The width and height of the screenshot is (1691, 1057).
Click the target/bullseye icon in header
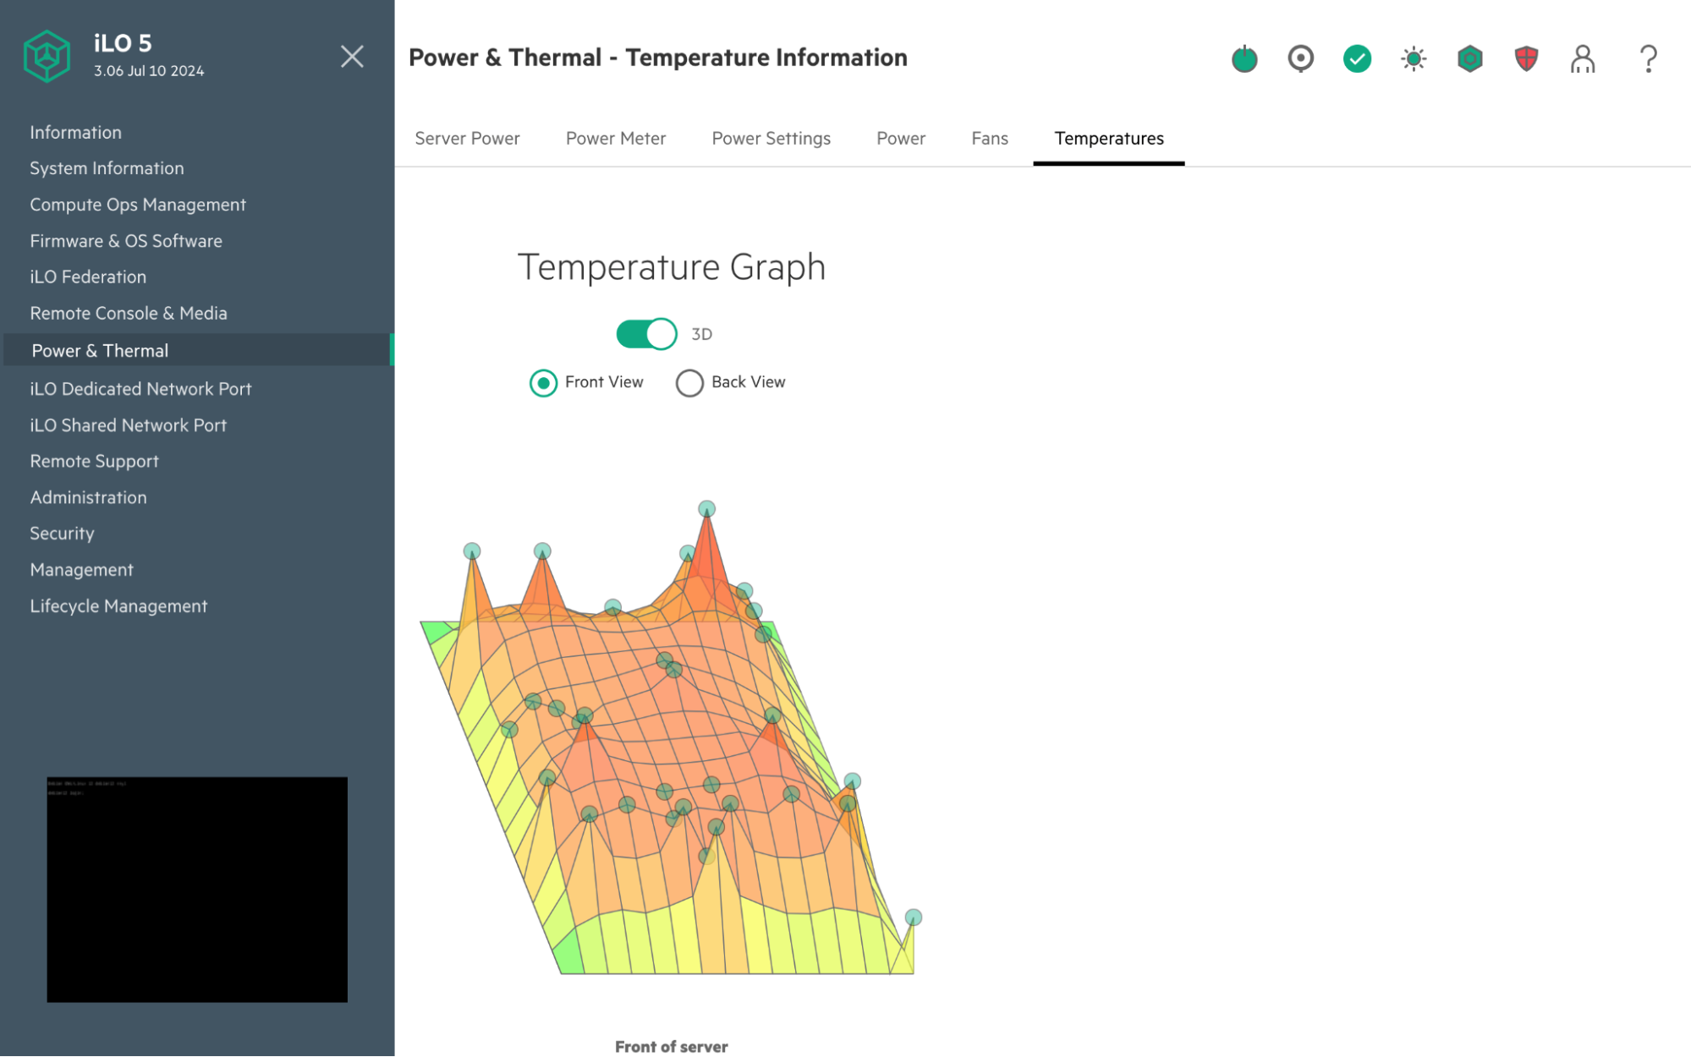tap(1300, 58)
